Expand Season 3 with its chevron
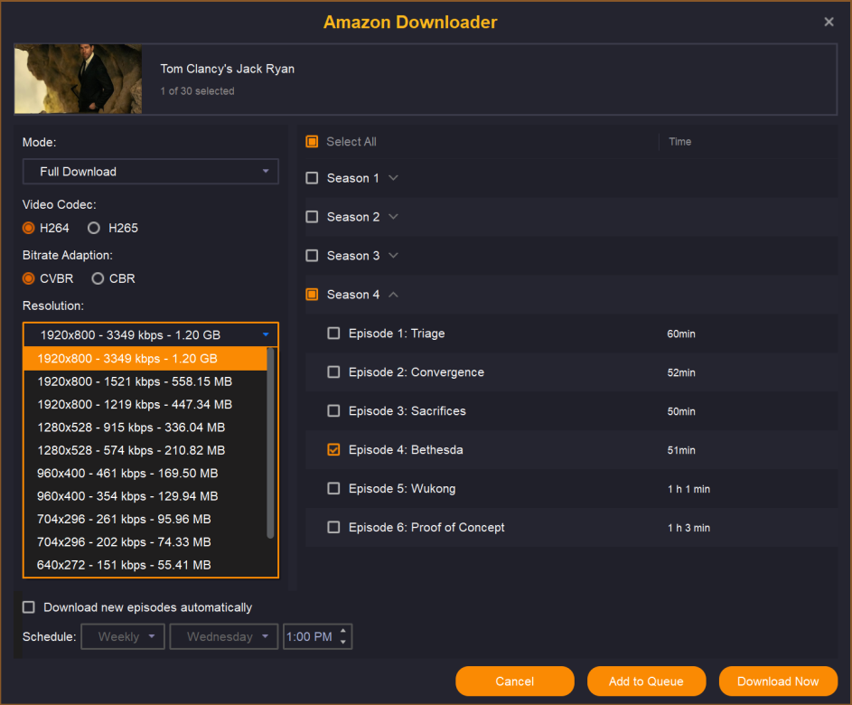Screen dimensions: 852x705 tap(393, 256)
